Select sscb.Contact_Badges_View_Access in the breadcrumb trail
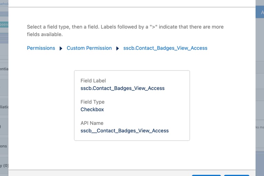 [165, 48]
